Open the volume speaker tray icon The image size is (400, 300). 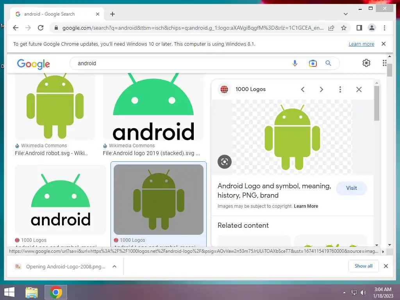pyautogui.click(x=363, y=293)
